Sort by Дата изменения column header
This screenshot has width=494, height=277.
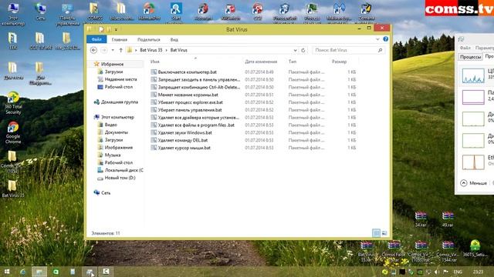tap(261, 62)
